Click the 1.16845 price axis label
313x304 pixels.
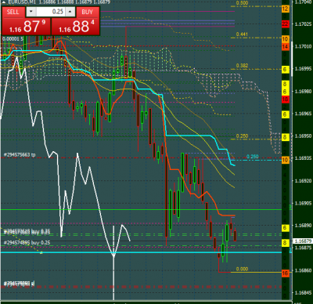(303, 293)
